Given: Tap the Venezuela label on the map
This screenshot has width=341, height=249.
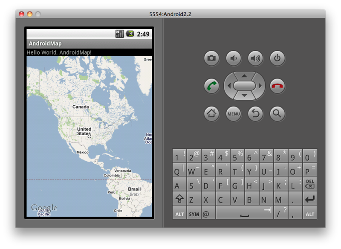Looking at the screenshot, I should (x=123, y=171).
